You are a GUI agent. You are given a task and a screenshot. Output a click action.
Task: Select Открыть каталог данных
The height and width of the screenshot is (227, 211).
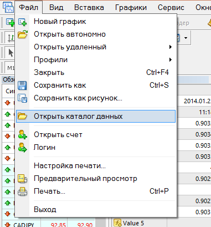point(96,117)
